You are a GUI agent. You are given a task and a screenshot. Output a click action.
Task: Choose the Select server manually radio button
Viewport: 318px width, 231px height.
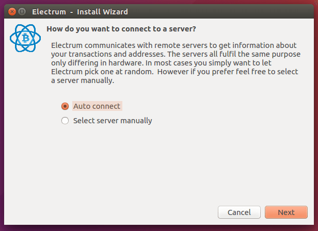click(x=65, y=121)
